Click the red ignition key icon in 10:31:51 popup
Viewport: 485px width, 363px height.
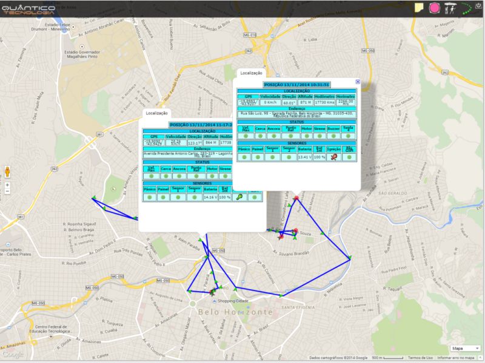point(334,157)
